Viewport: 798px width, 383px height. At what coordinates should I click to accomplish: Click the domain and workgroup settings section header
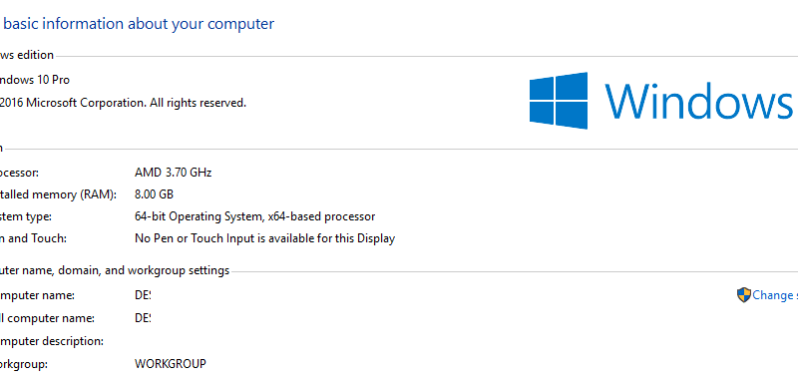[x=115, y=270]
